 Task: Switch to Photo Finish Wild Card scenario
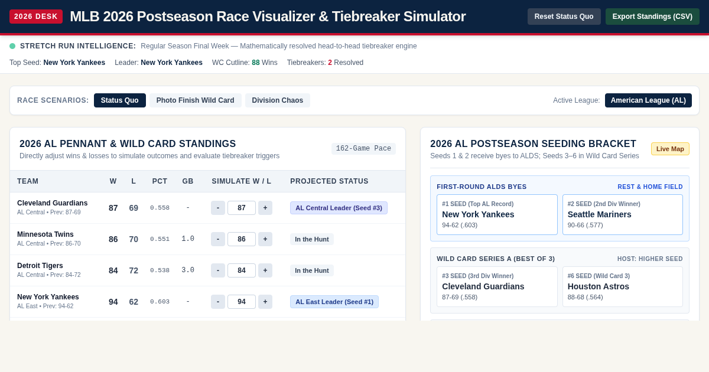[x=196, y=100]
